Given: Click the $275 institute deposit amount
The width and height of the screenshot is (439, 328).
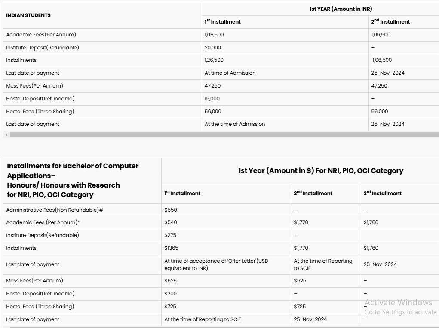Looking at the screenshot, I should 171,235.
